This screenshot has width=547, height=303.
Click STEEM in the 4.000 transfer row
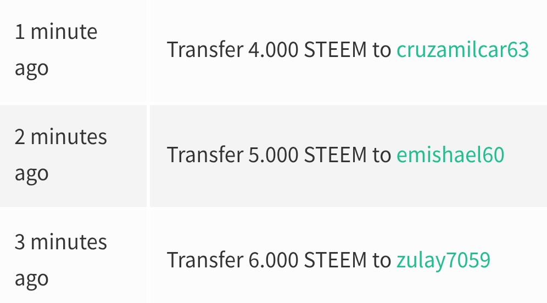[335, 49]
